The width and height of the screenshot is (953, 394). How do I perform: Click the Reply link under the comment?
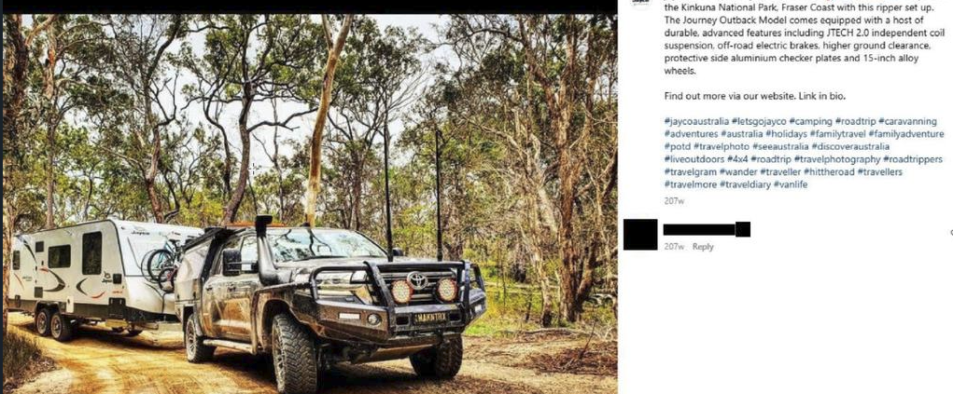tap(703, 247)
